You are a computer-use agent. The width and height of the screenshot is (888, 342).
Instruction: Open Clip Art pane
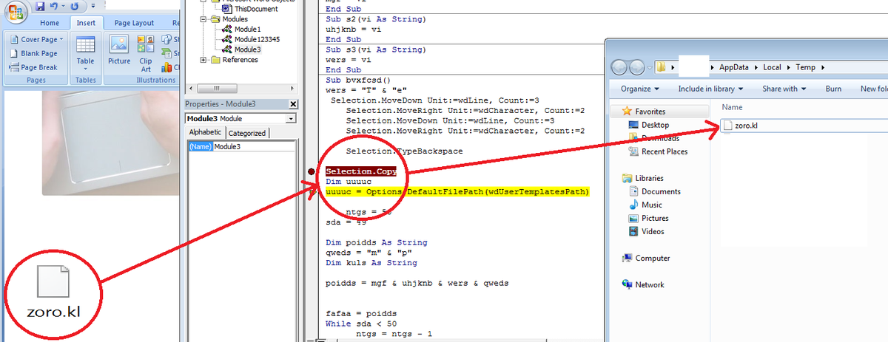pyautogui.click(x=146, y=54)
